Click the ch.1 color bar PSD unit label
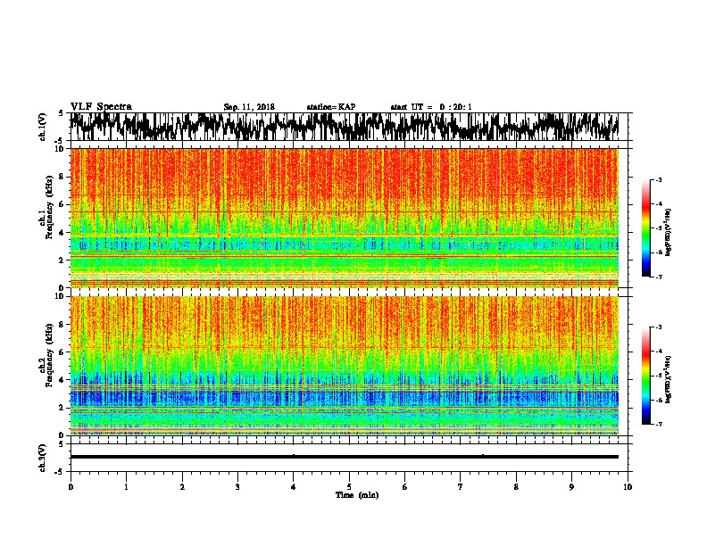The height and width of the screenshot is (546, 707). pos(668,232)
